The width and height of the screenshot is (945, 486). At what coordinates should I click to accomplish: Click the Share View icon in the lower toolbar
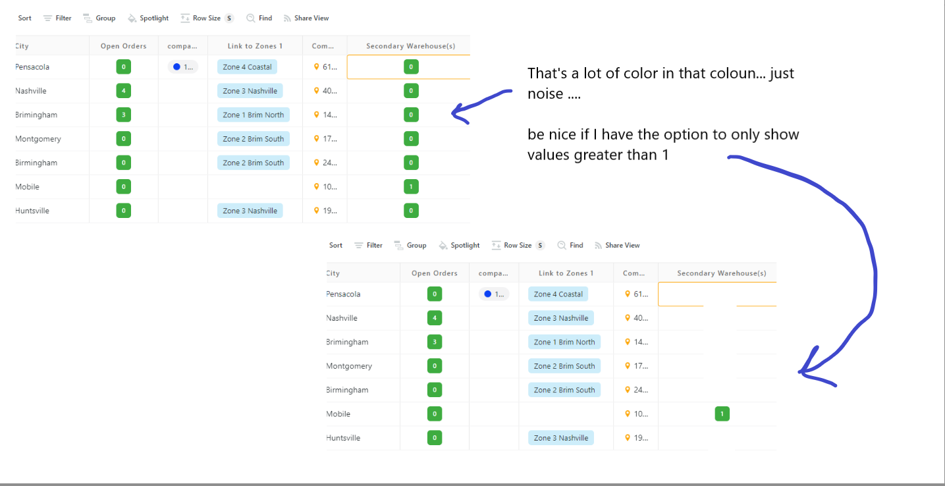599,246
